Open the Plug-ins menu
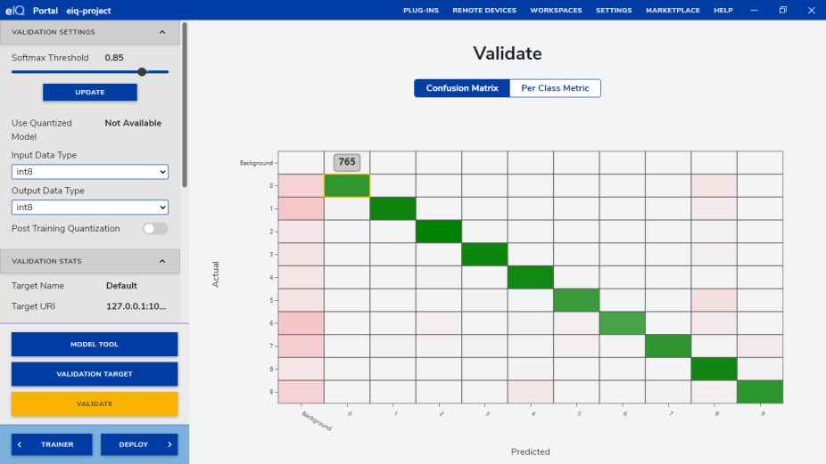The image size is (826, 464). click(420, 10)
